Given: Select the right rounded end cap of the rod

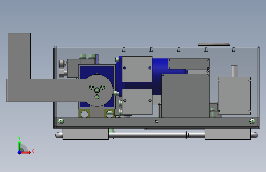Looking at the screenshot, I should [x=254, y=135].
